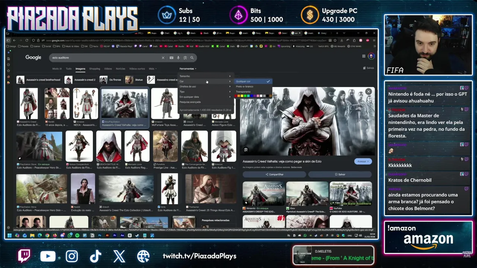Screen dimensions: 477x268
Task: Expand the 'Cor' submenu
Action: (205, 81)
